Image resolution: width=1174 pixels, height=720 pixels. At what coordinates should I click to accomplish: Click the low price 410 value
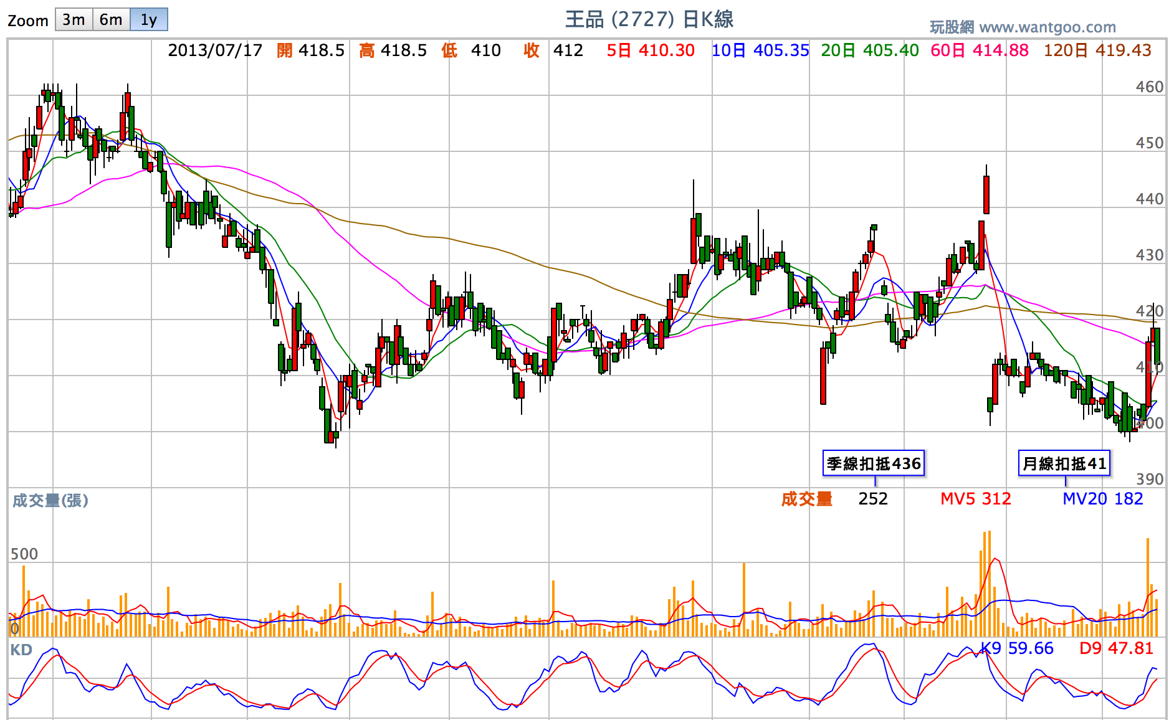[x=486, y=50]
